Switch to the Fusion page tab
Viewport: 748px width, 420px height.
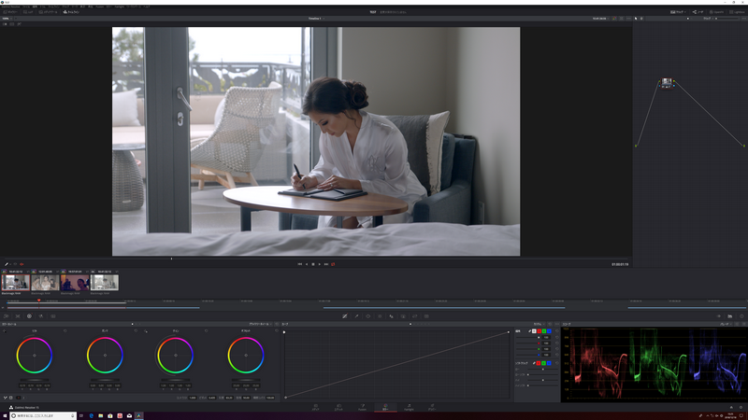(362, 407)
